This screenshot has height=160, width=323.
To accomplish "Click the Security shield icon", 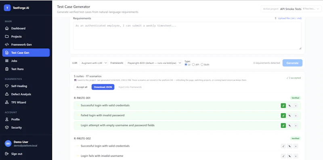I will click(7, 127).
